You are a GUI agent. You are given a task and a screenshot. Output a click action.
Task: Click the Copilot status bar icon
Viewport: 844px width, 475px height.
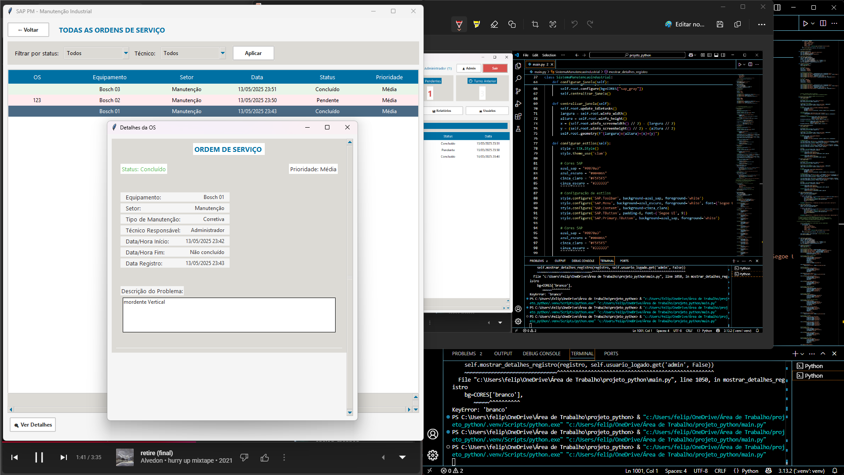768,471
